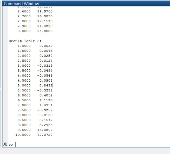Click the value 15.0897
The height and width of the screenshot is (154, 170).
tap(45, 130)
